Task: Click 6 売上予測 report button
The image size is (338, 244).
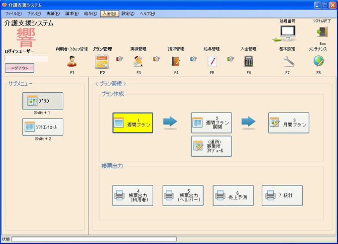Action: tap(233, 195)
